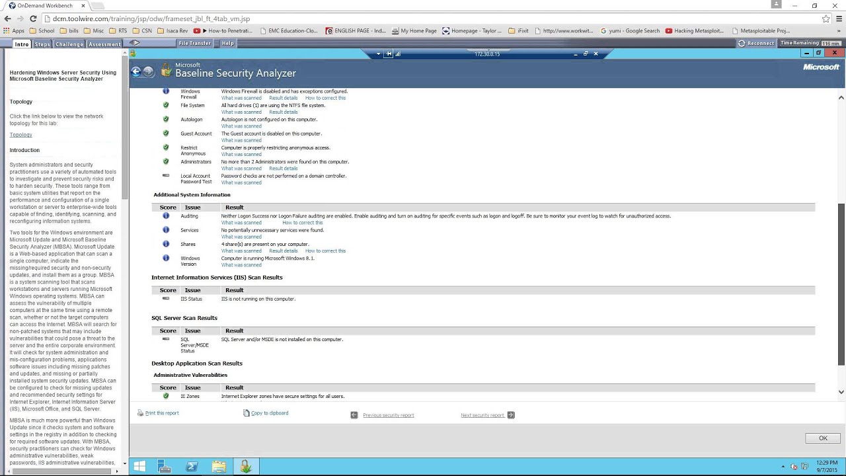This screenshot has width=846, height=476.
Task: Click the blue info icon beside Windows Version
Action: point(166,258)
